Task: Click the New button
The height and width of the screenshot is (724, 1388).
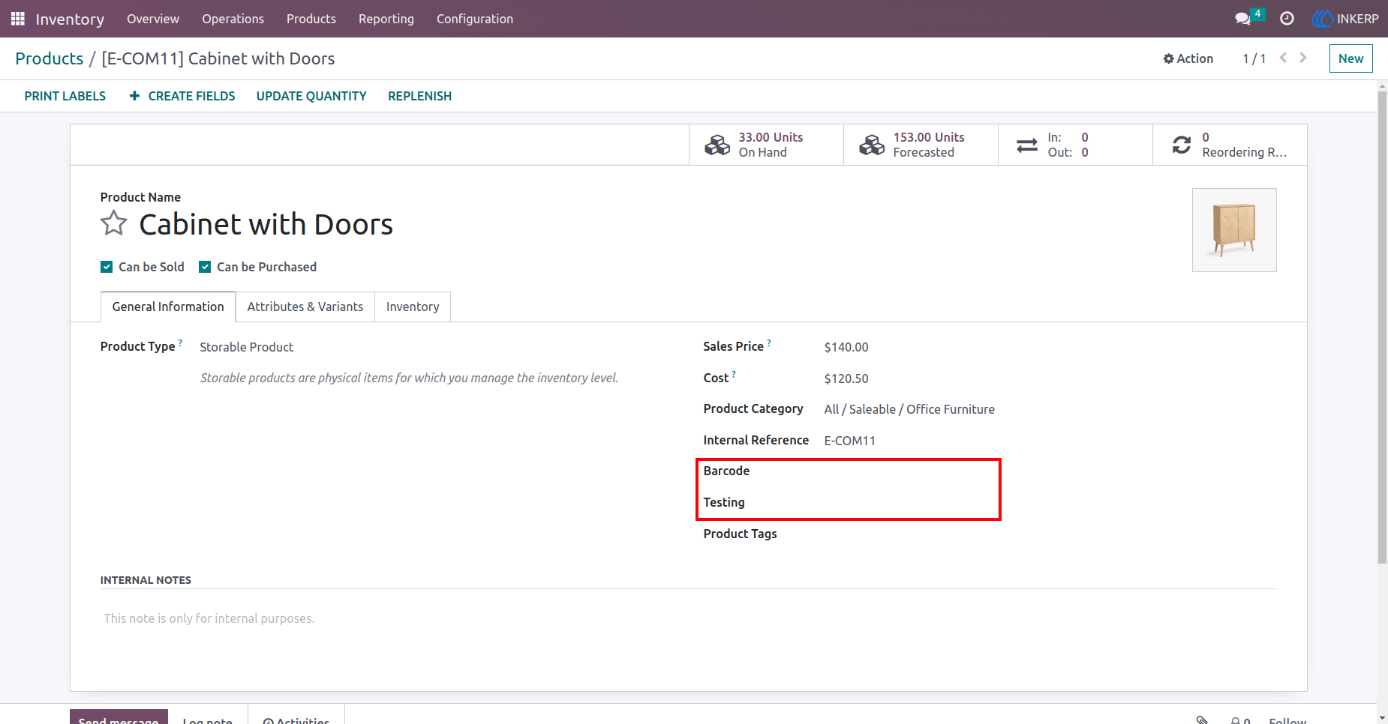Action: (x=1350, y=58)
